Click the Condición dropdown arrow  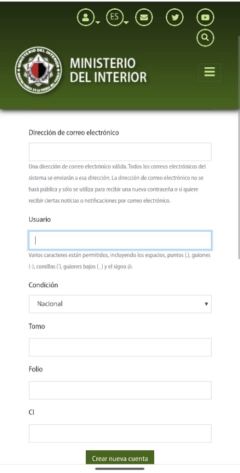coord(206,304)
